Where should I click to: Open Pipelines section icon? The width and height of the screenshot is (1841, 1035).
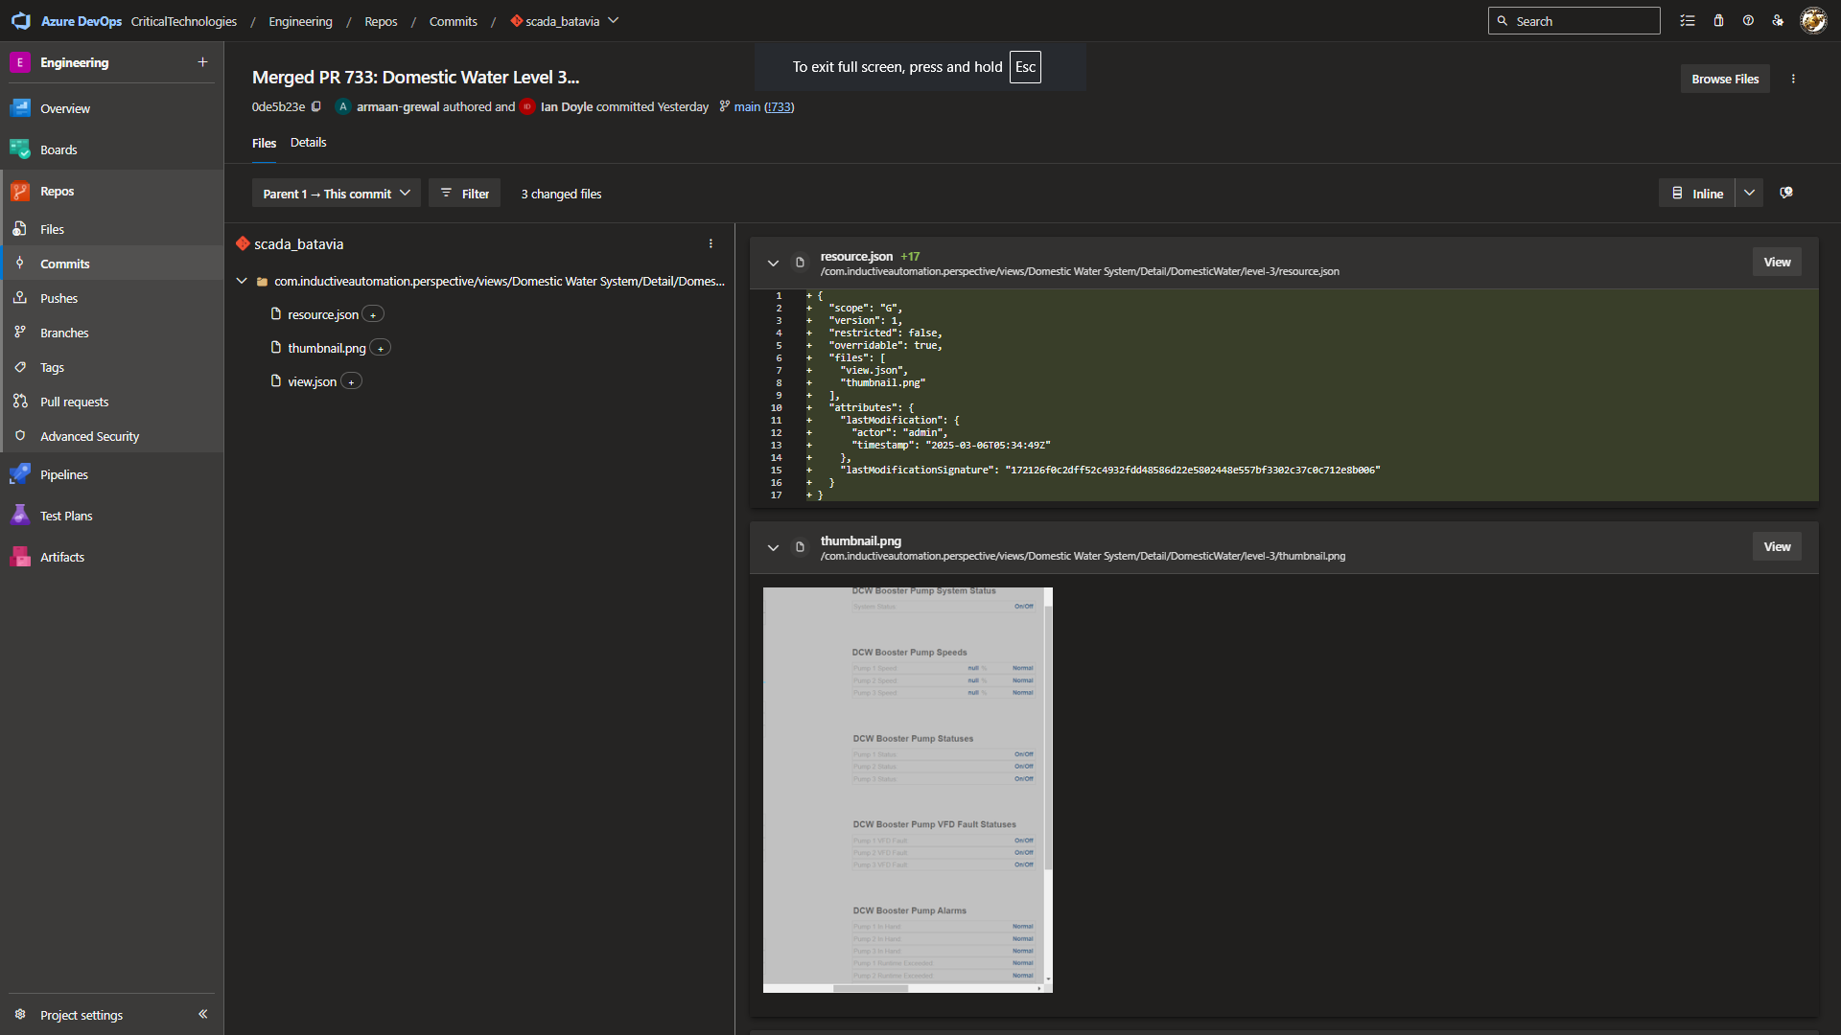coord(19,474)
